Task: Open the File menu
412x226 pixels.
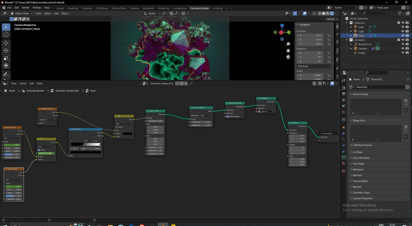Action: pyautogui.click(x=9, y=8)
